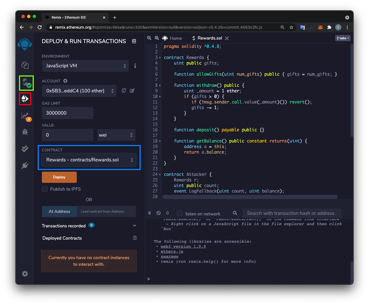Select the Rewards.sol editor tab
The width and height of the screenshot is (369, 305).
point(210,38)
